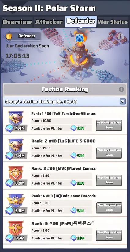This screenshot has width=130, height=252.
Task: Open the War Status tab
Action: tap(113, 22)
